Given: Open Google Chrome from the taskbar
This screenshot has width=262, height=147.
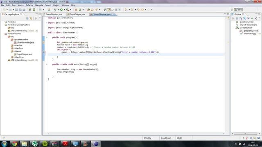Looking at the screenshot, I should (14, 144).
